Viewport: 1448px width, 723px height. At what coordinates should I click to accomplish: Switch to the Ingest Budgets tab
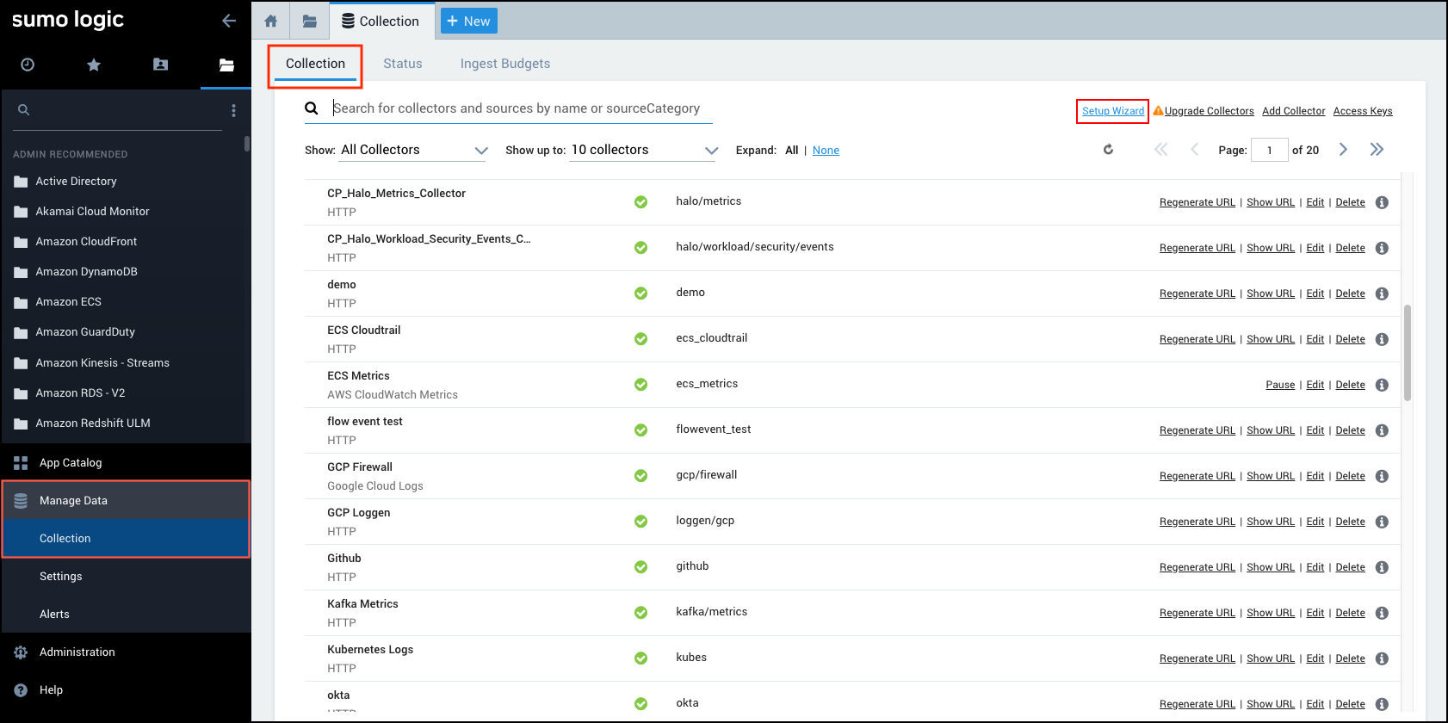click(505, 64)
